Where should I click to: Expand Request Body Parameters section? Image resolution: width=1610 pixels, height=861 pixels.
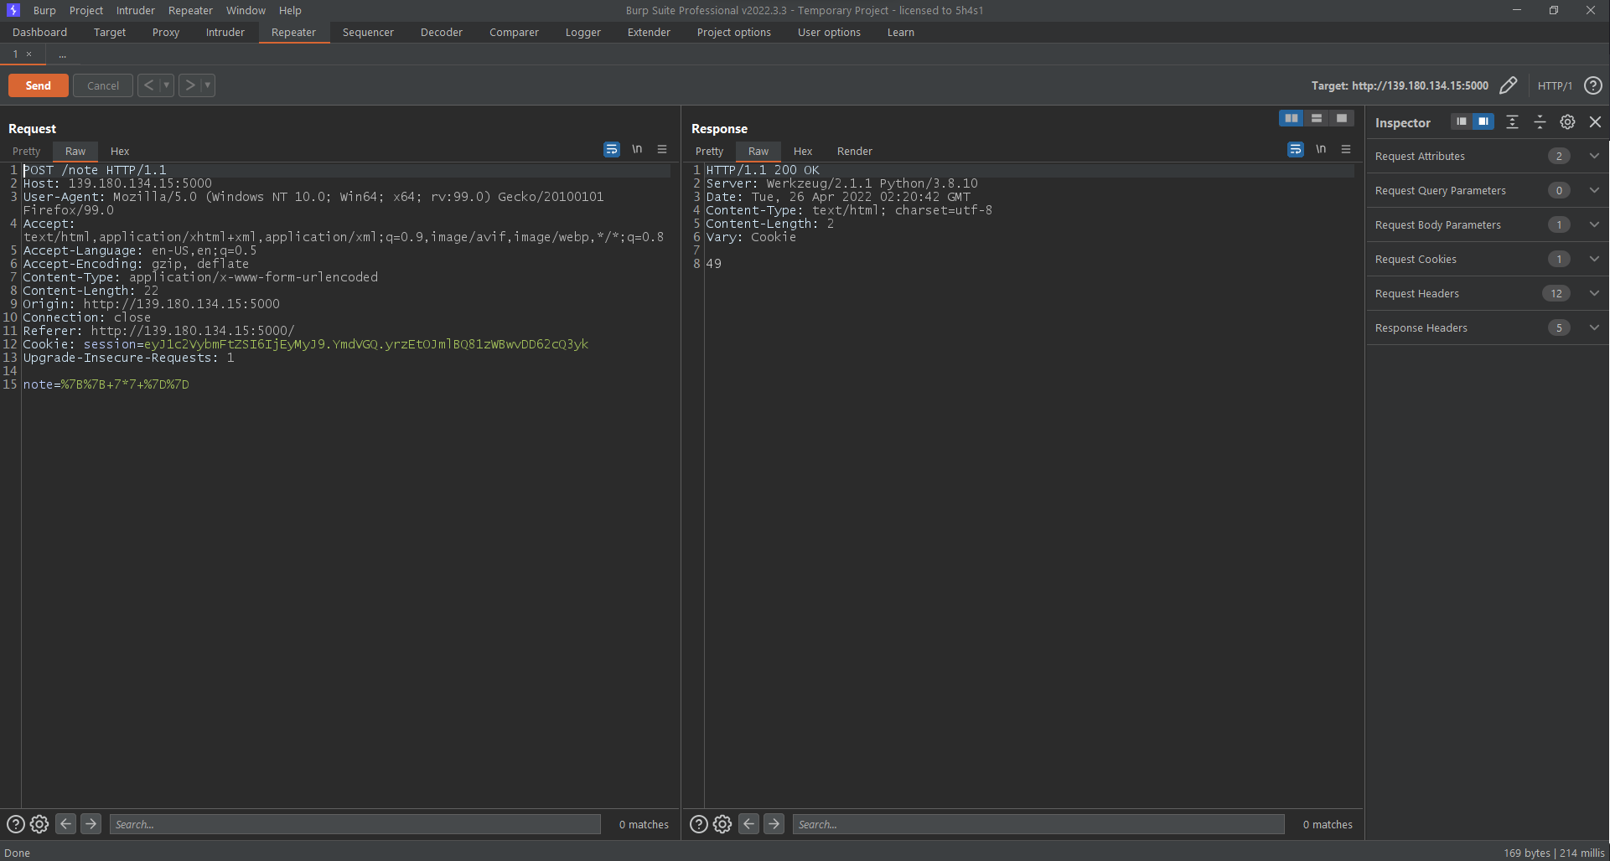point(1594,224)
